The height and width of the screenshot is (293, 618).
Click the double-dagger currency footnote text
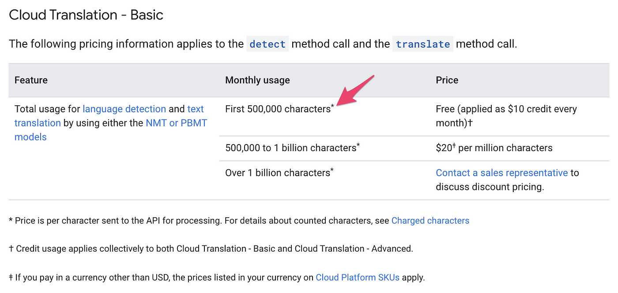(x=217, y=278)
